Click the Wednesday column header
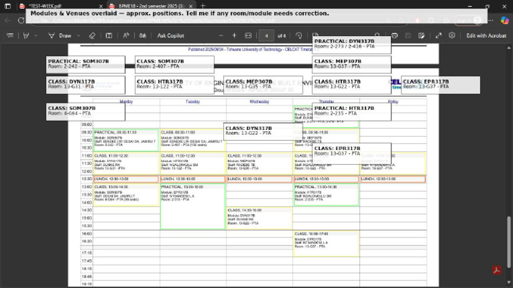 click(259, 101)
